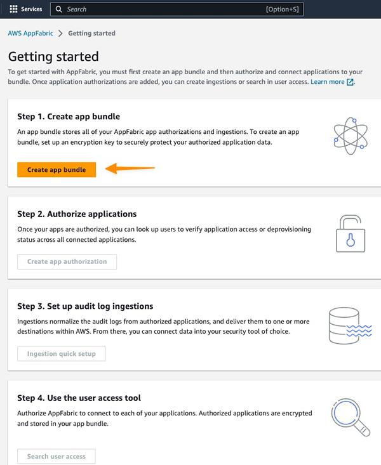This screenshot has height=465, width=381.
Task: Click the Step 1. Create app bundle heading
Action: pos(69,117)
